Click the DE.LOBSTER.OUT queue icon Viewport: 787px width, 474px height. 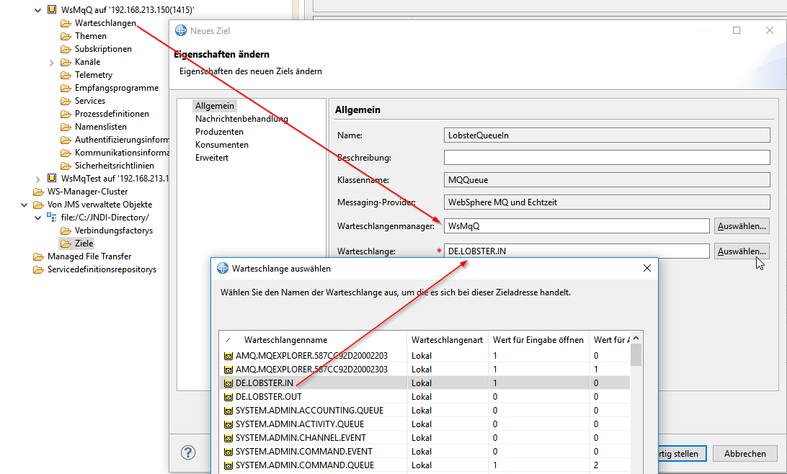228,397
